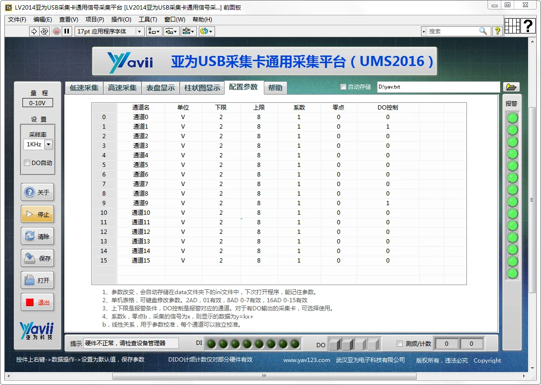
Task: Open the 工具(T) menu
Action: click(x=148, y=20)
